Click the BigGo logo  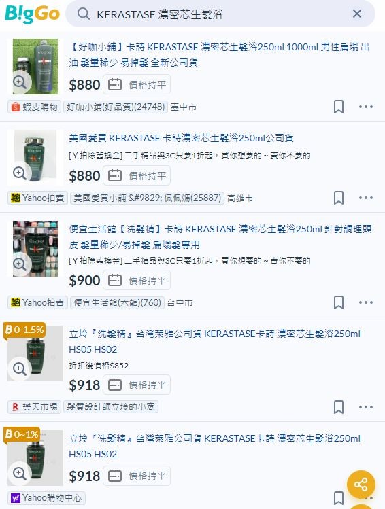(32, 14)
